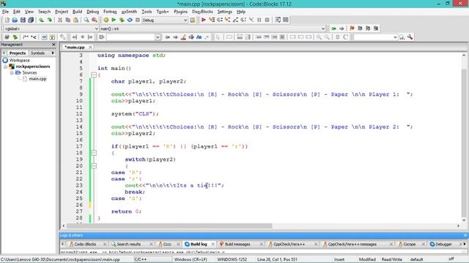Click the Debugging windows icon
Viewport: 469px width, 263px height.
(x=278, y=20)
